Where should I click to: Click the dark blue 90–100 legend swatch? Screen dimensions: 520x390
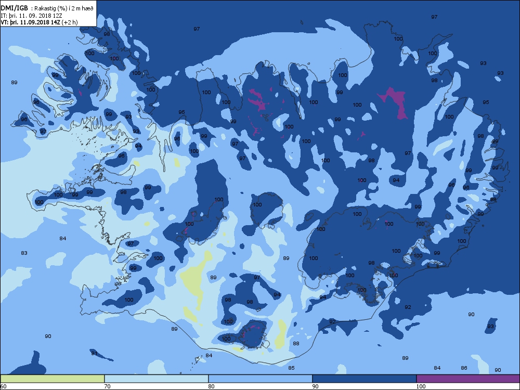click(x=364, y=379)
